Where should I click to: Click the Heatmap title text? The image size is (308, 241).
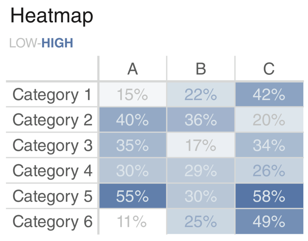coord(52,16)
